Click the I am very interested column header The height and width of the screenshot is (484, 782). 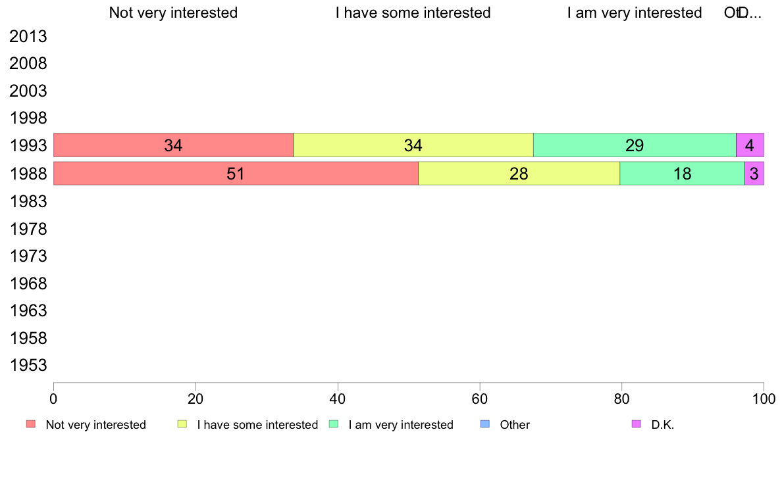tap(635, 12)
